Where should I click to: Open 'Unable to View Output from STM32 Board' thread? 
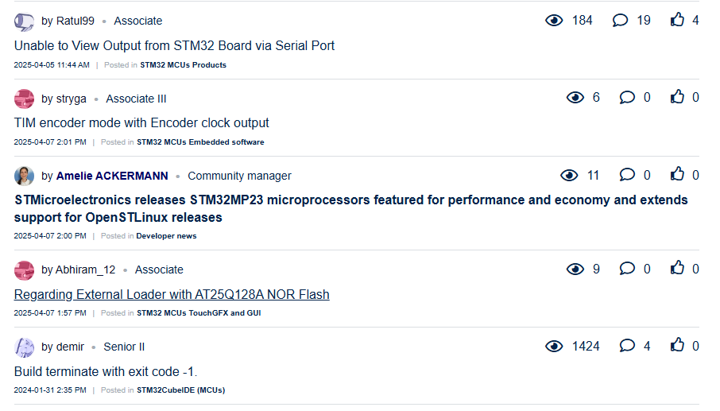tap(174, 46)
